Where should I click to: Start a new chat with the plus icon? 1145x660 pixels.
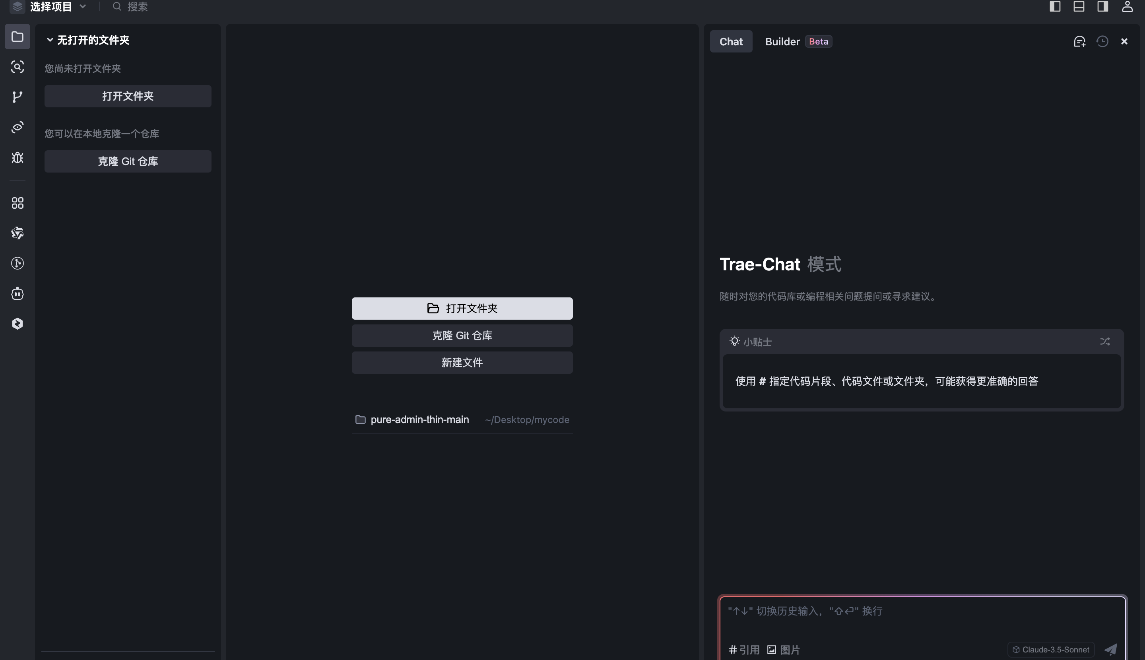tap(1080, 42)
